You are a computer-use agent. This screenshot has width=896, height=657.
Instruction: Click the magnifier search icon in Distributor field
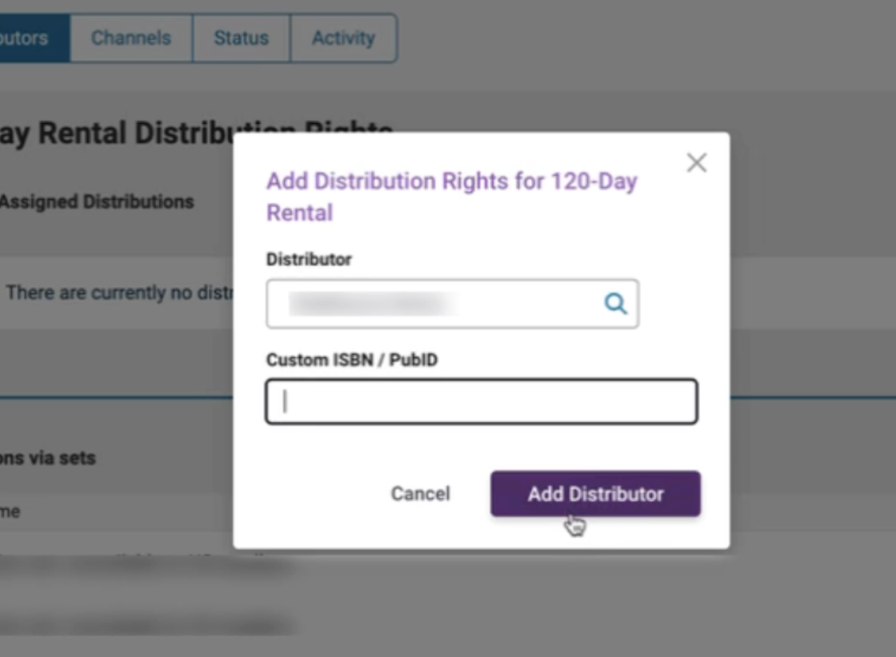(615, 303)
